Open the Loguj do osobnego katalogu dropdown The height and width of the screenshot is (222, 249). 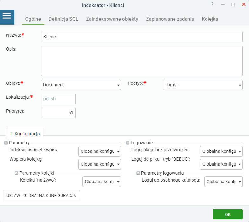tap(223, 182)
